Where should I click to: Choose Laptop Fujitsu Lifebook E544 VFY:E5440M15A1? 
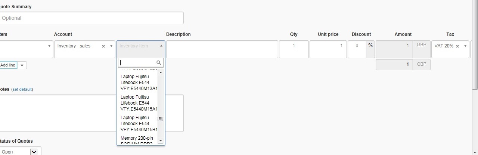(139, 103)
